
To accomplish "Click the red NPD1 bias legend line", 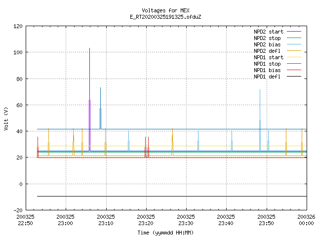I will (294, 70).
